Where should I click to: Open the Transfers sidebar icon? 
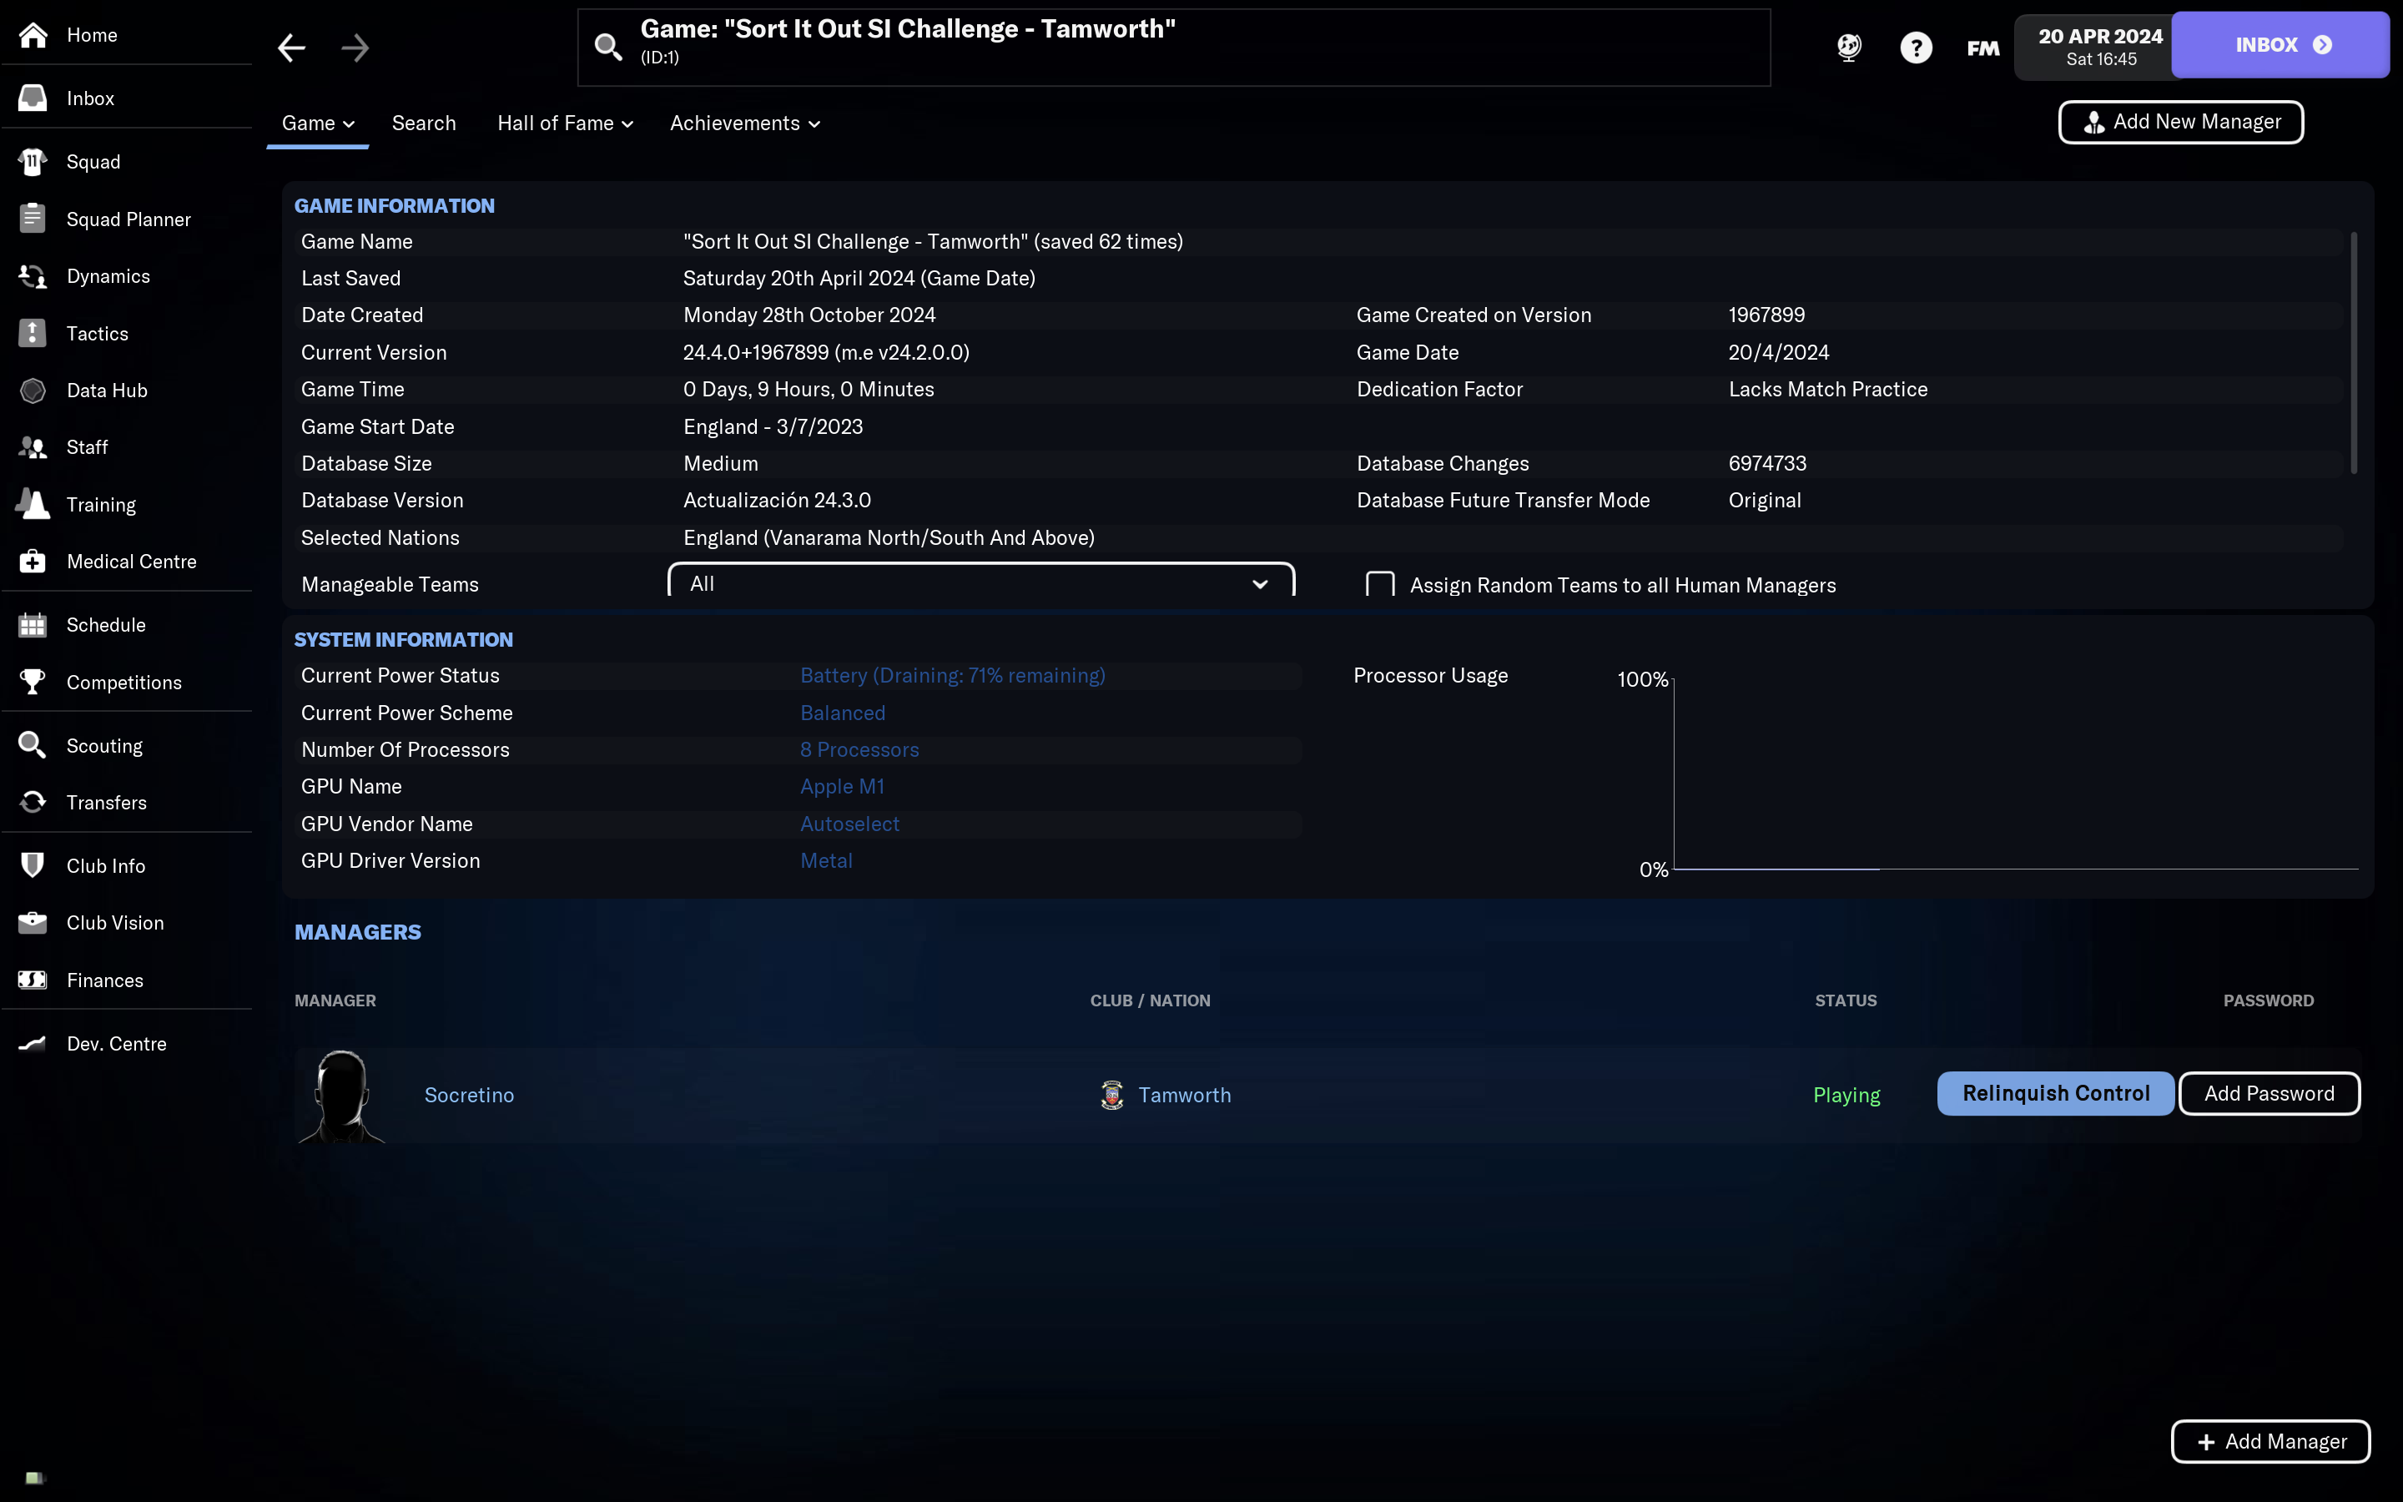[33, 801]
